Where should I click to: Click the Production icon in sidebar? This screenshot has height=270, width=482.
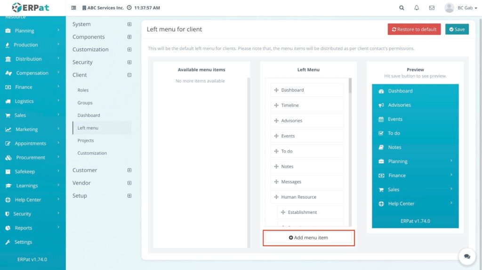pos(8,45)
